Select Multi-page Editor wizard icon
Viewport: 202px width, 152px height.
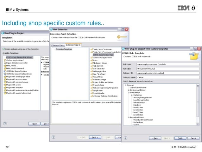tap(92, 71)
